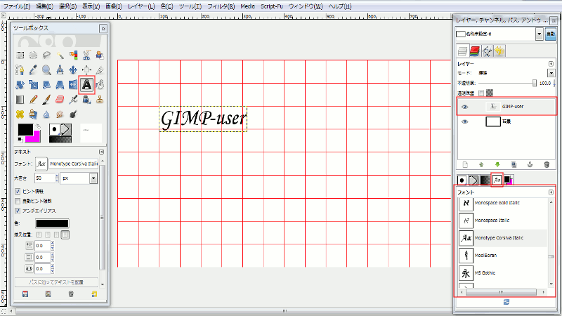Select the Ellipse Select tool
This screenshot has width=562, height=316.
(33, 55)
